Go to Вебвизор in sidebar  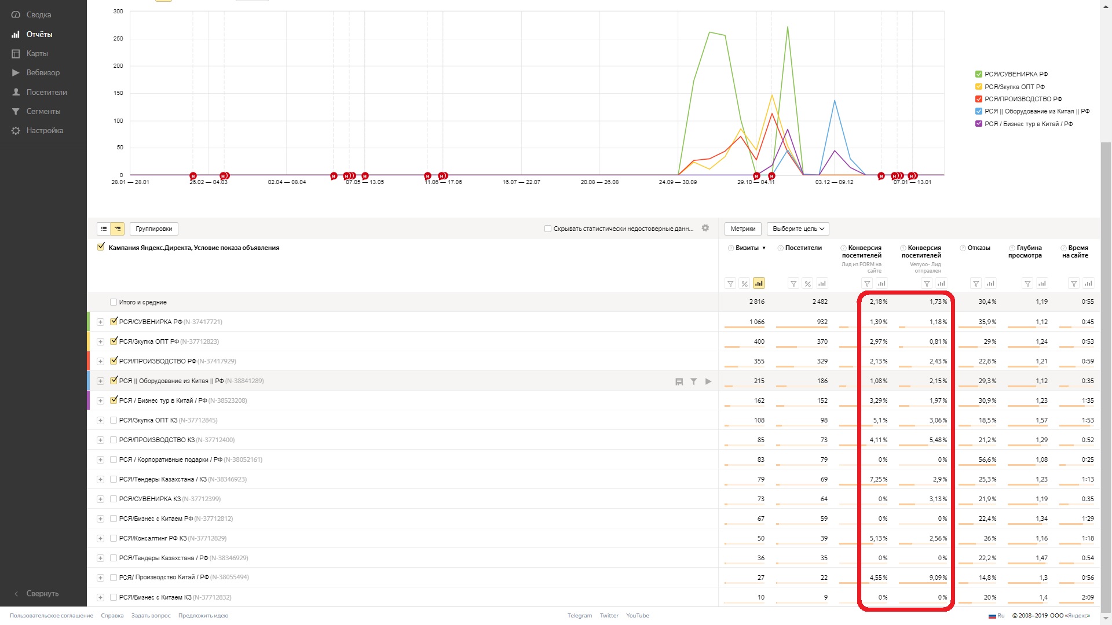click(x=43, y=72)
